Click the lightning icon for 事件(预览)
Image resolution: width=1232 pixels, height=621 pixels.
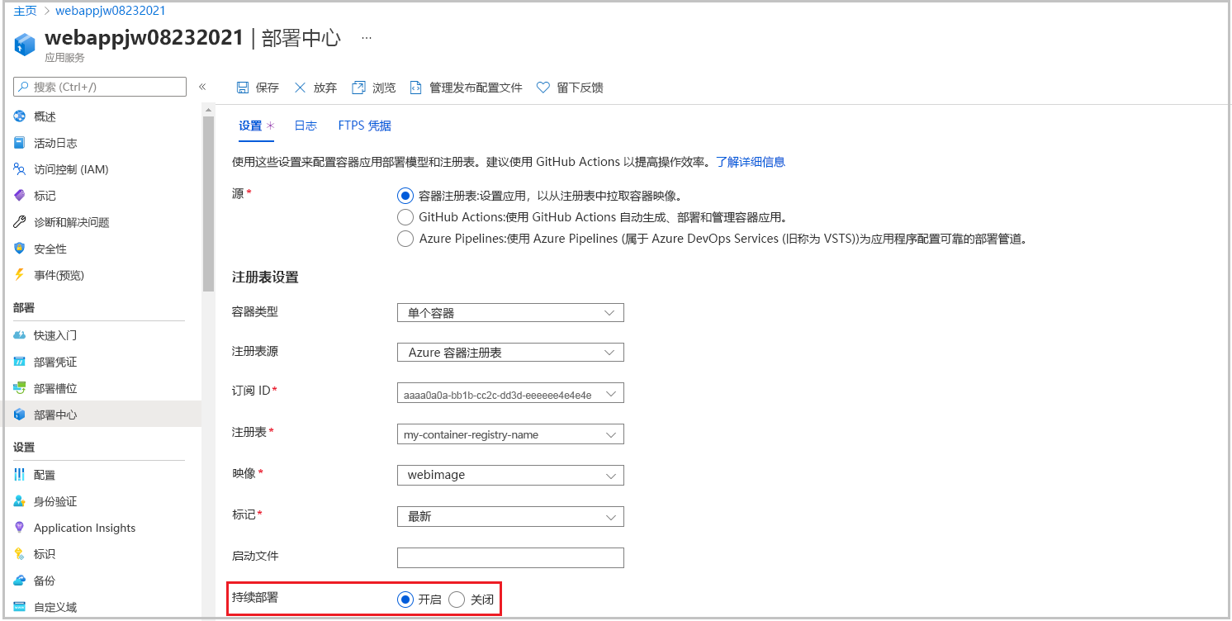(20, 275)
